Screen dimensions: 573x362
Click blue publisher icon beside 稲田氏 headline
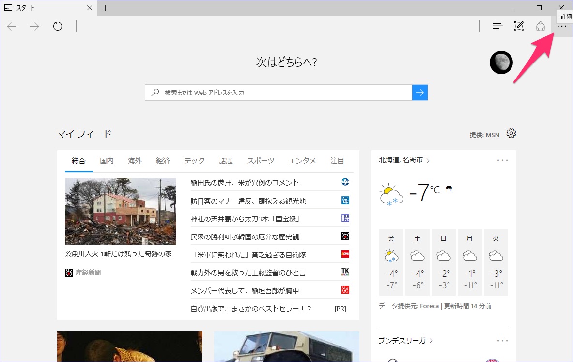(x=345, y=182)
